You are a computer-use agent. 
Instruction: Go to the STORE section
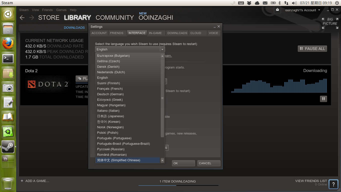point(49,17)
